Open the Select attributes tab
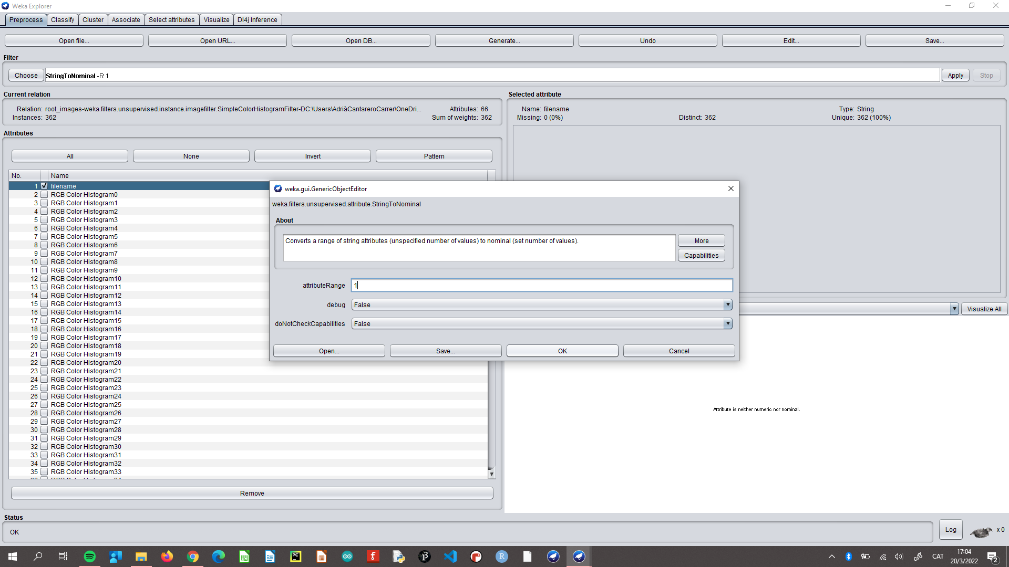 [x=171, y=20]
